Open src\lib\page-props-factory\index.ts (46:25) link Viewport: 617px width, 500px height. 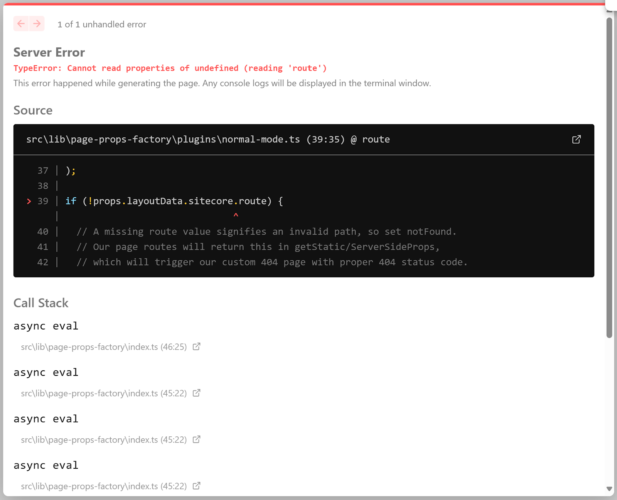(104, 347)
